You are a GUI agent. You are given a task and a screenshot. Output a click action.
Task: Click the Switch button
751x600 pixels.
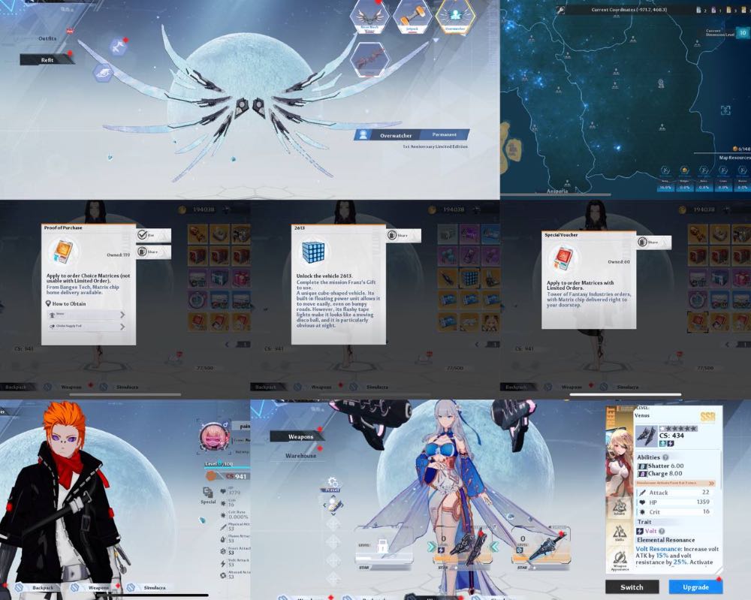coord(632,587)
